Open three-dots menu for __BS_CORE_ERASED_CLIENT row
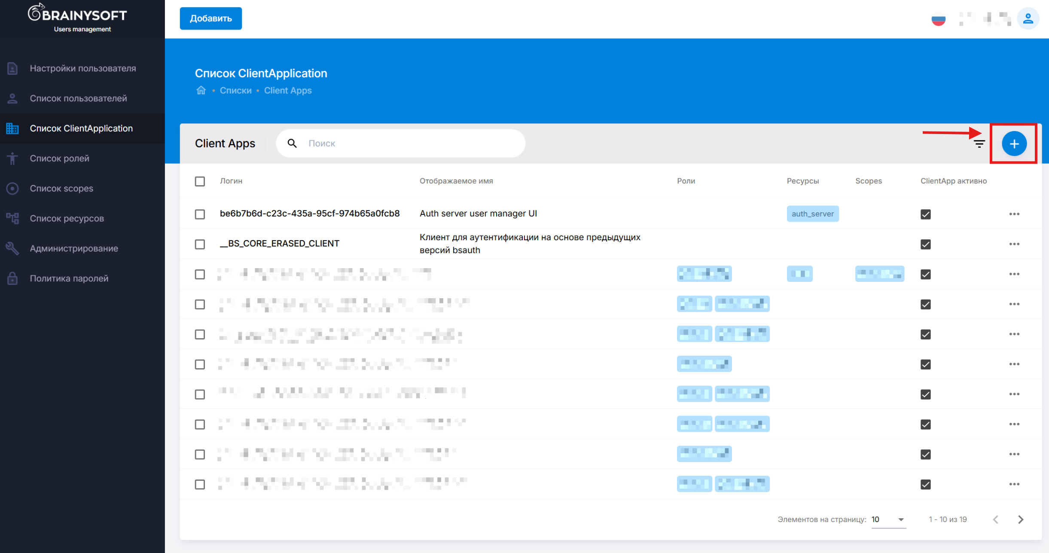This screenshot has width=1049, height=553. pos(1014,244)
